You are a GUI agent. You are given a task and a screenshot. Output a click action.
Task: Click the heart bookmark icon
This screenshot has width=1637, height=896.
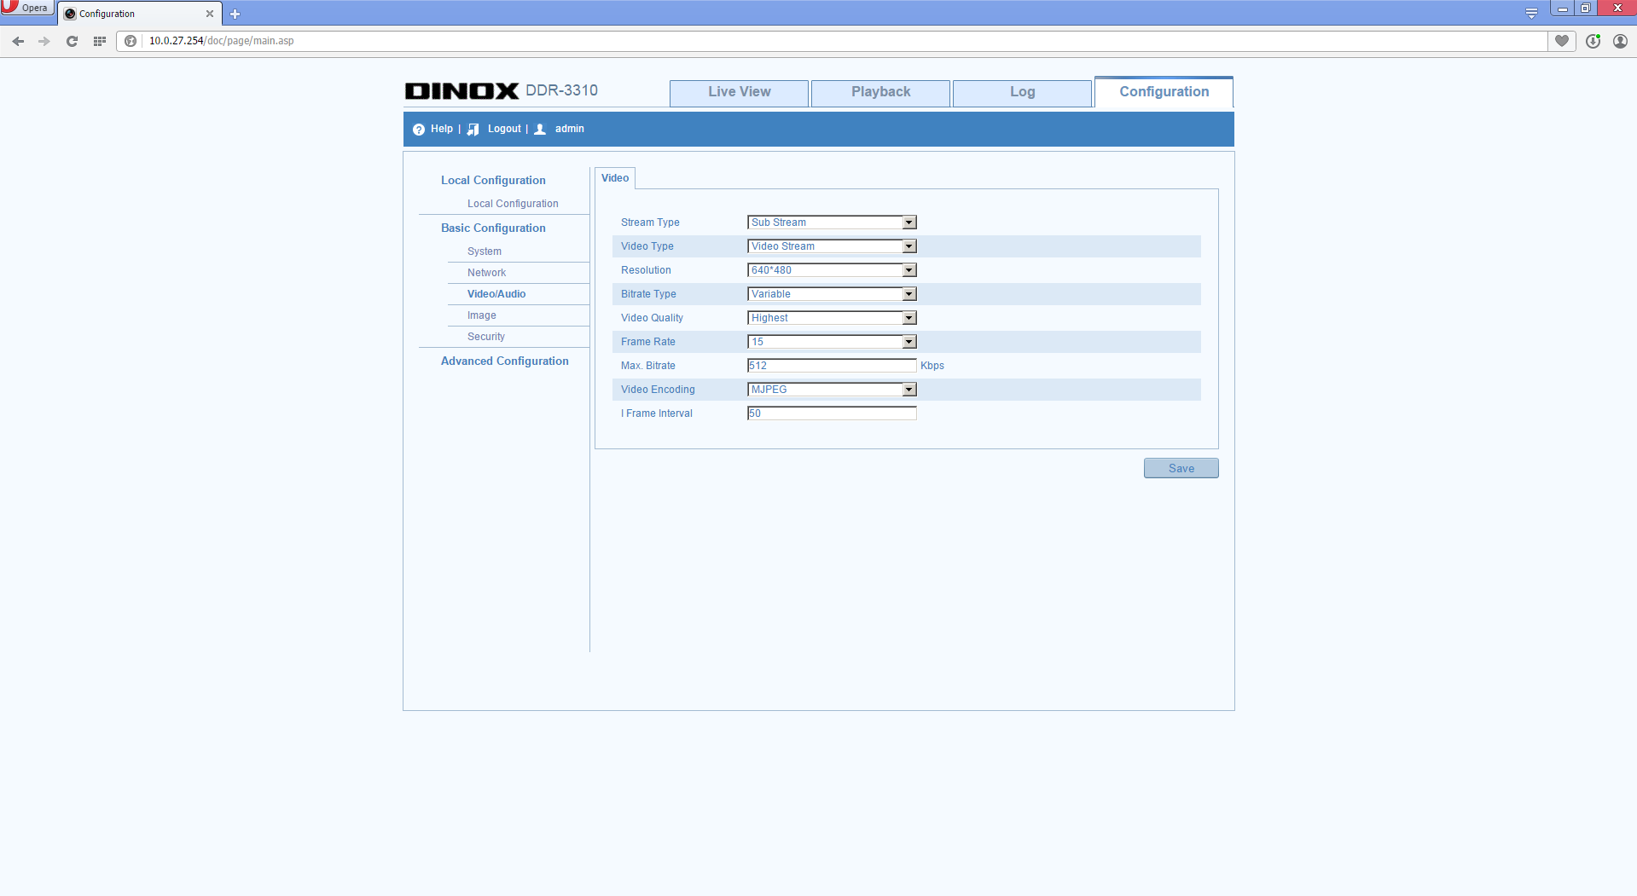pos(1562,41)
